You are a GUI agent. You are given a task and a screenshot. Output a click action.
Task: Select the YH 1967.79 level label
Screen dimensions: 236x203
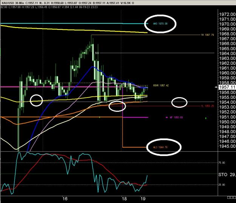point(207,35)
